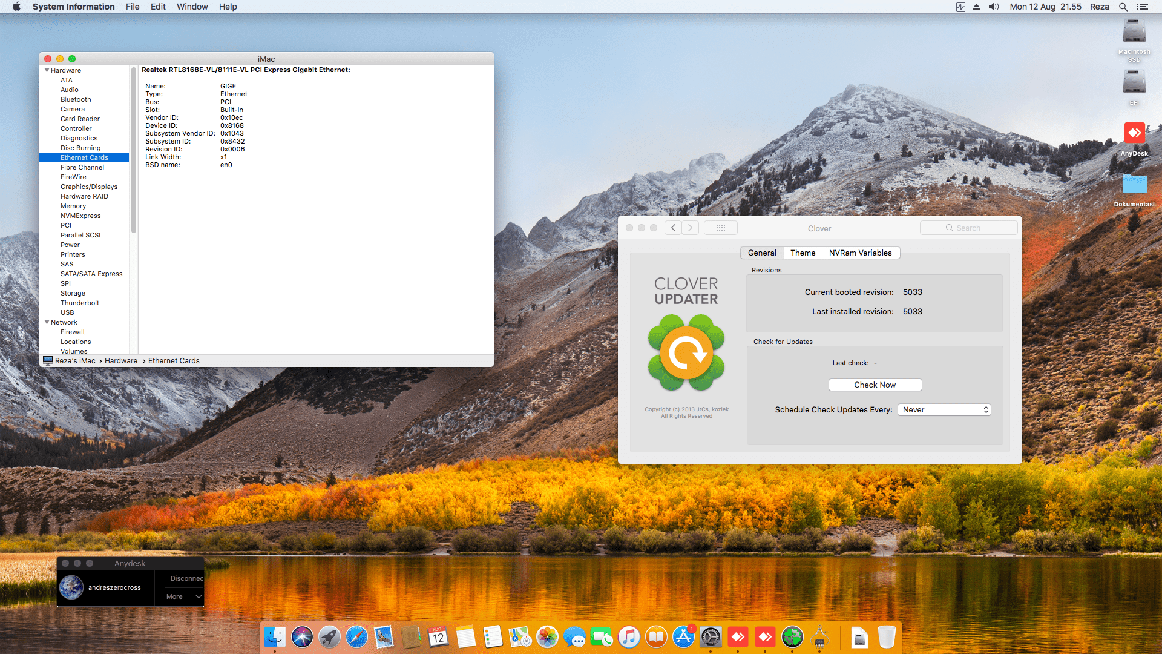1162x654 pixels.
Task: Click the Show All grid button in Clover
Action: point(720,228)
